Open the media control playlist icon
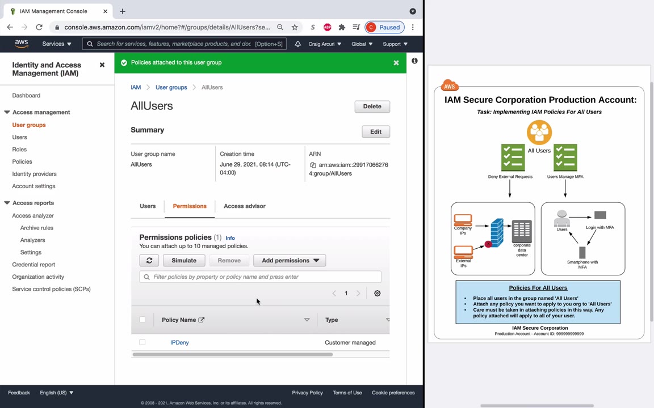The height and width of the screenshot is (408, 654). click(356, 27)
